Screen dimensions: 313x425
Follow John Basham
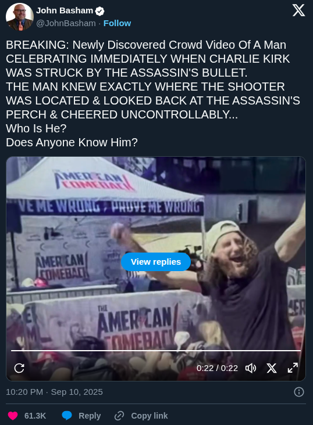117,23
